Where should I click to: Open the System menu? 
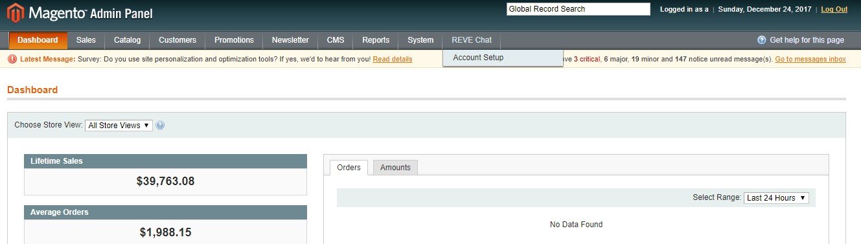click(420, 40)
